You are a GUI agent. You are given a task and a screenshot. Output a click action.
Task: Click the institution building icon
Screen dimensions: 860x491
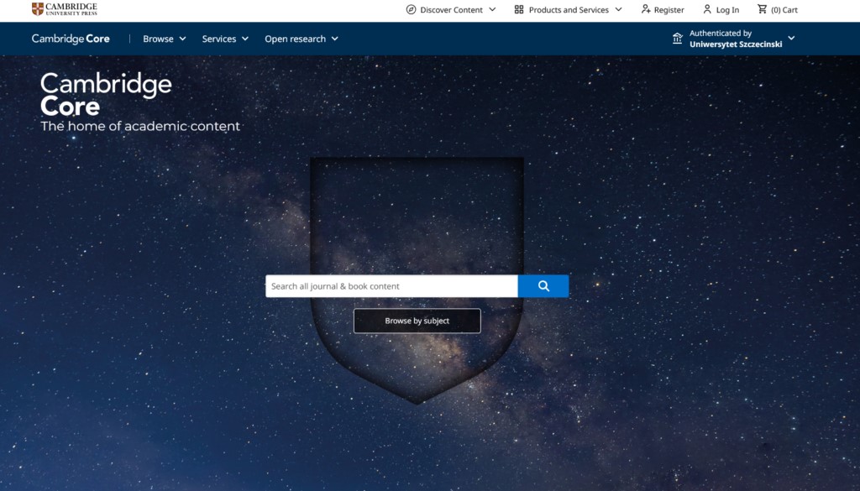click(x=678, y=39)
